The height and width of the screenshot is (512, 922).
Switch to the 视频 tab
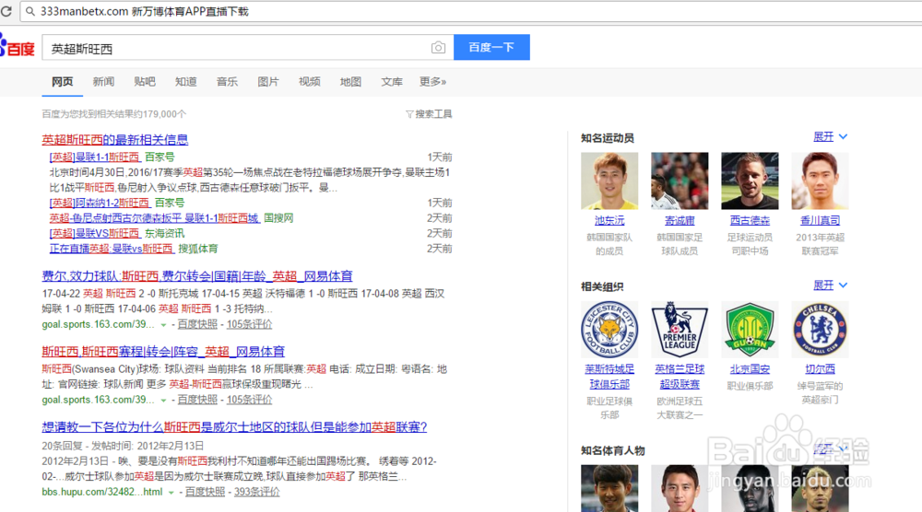tap(309, 82)
